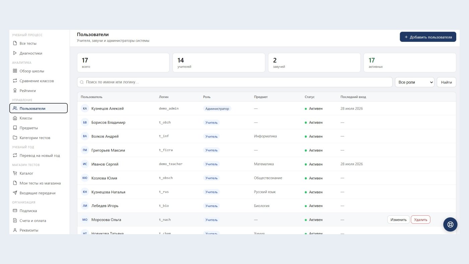Image resolution: width=469 pixels, height=264 pixels.
Task: Open the help lifebuoy floating button
Action: (450, 224)
